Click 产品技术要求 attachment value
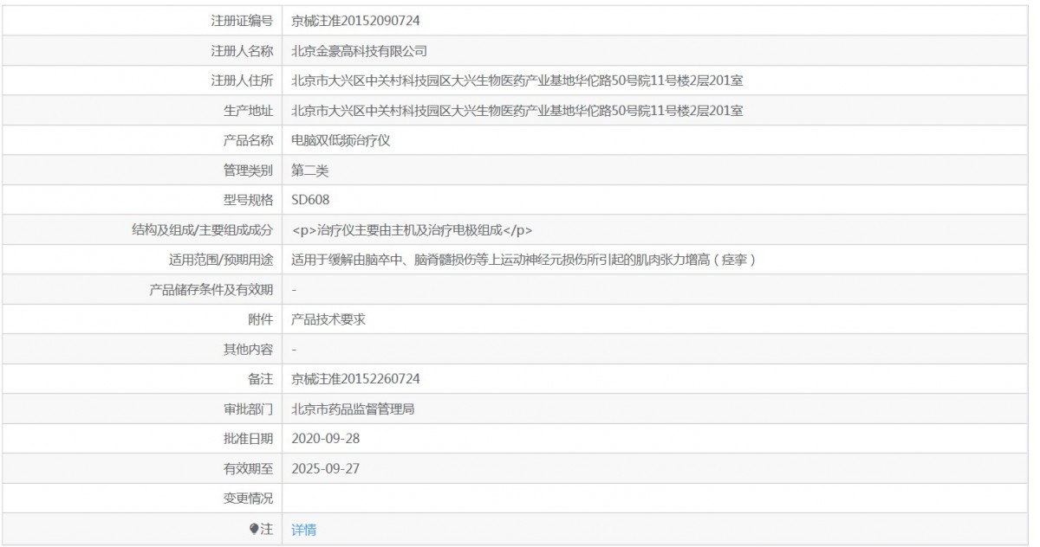This screenshot has width=1040, height=547. pyautogui.click(x=328, y=319)
